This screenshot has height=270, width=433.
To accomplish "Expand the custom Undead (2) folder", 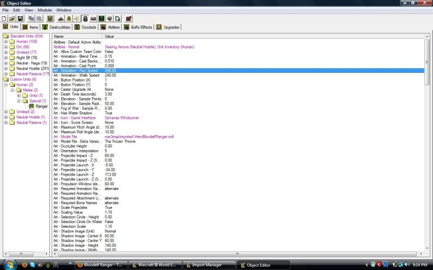I will [6, 112].
